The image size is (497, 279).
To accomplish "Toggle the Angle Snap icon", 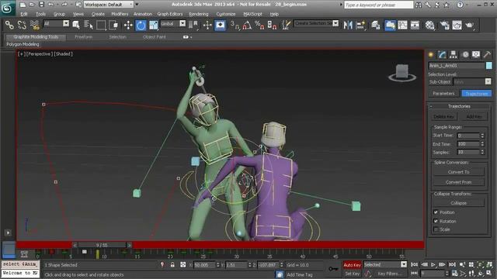I will 247,25.
